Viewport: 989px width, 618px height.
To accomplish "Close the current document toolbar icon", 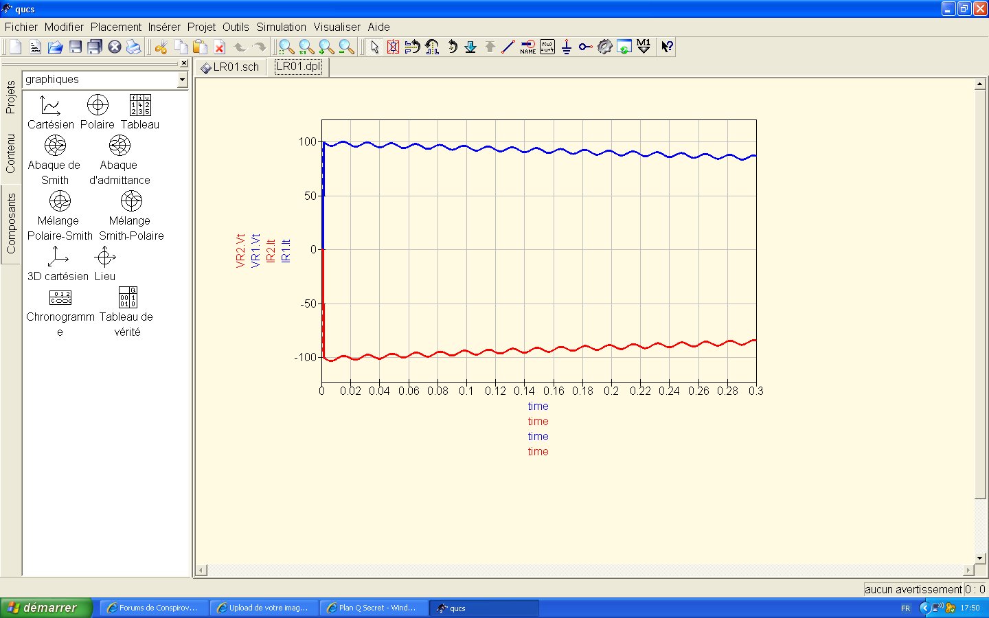I will (115, 47).
